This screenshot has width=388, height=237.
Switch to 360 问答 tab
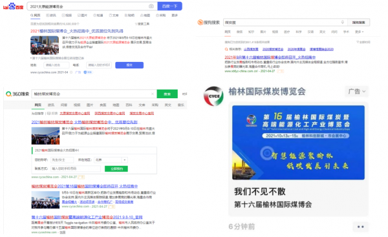[x=64, y=105]
